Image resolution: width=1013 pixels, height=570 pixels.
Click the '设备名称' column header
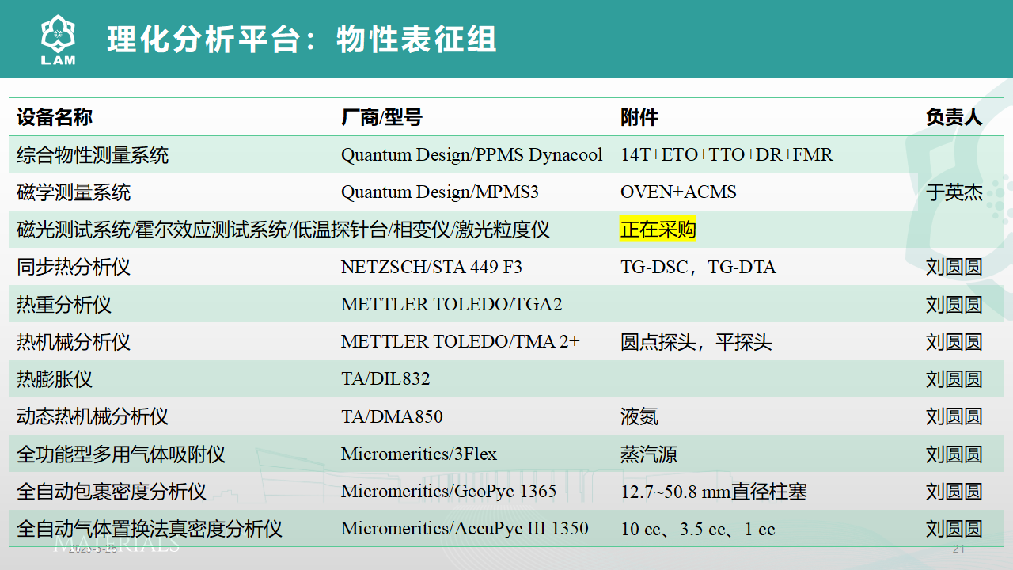55,117
